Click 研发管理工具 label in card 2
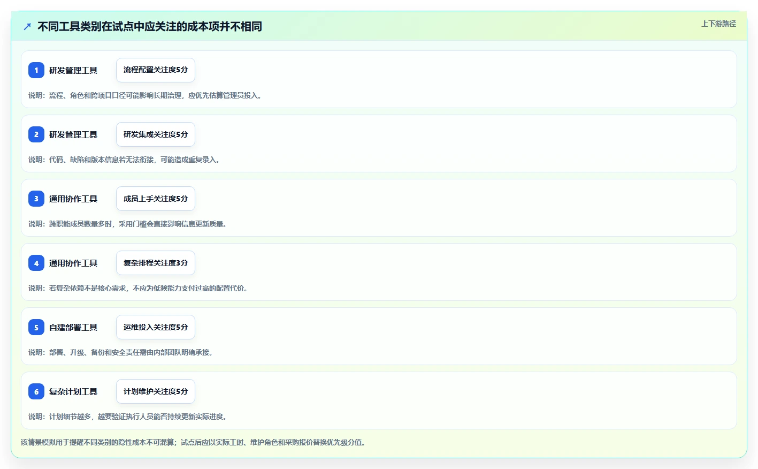758x469 pixels. [73, 135]
